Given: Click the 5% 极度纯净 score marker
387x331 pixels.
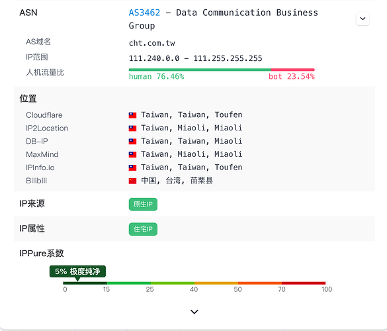Looking at the screenshot, I should click(77, 271).
